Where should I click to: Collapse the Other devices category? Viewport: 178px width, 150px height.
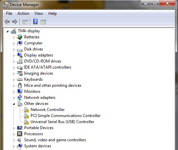pos(14,104)
